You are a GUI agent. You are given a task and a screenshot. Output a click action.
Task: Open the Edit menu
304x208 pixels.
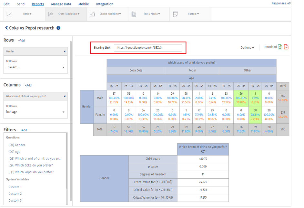click(6, 4)
